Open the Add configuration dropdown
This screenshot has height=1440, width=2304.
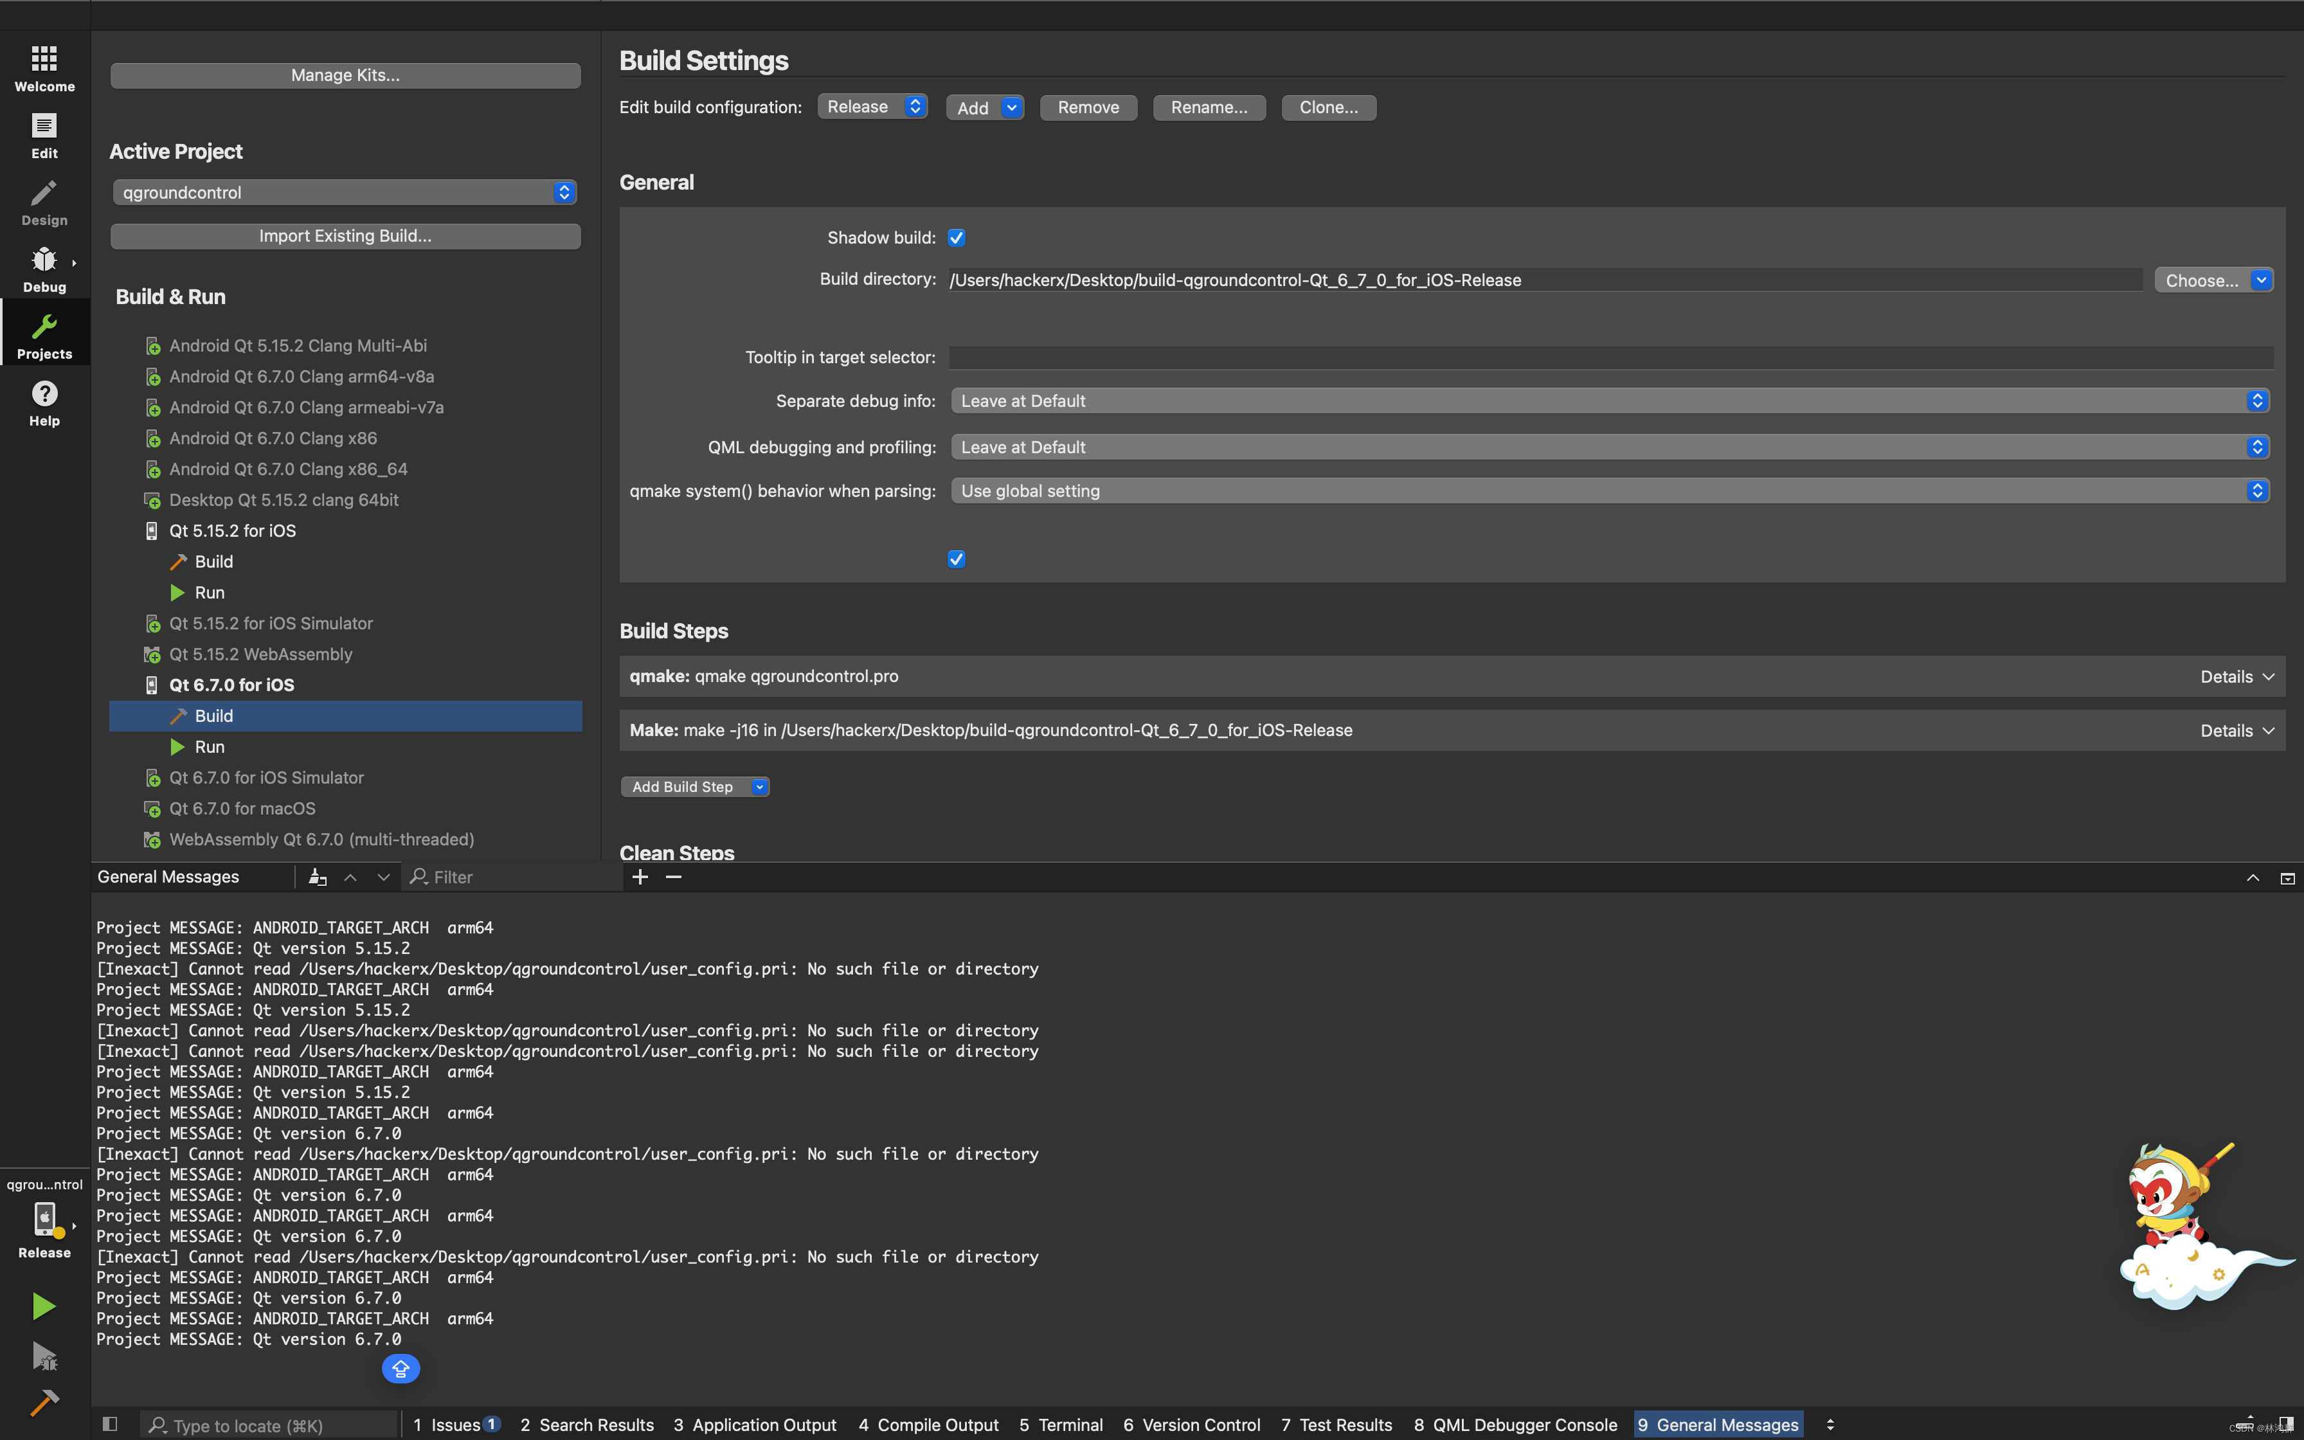click(x=984, y=107)
